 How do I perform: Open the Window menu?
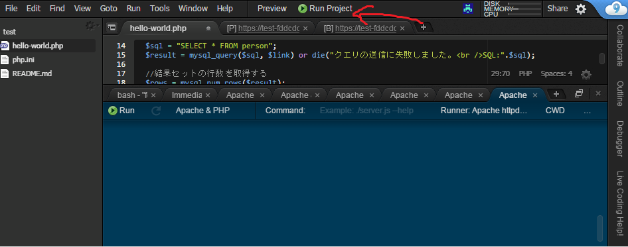point(193,9)
